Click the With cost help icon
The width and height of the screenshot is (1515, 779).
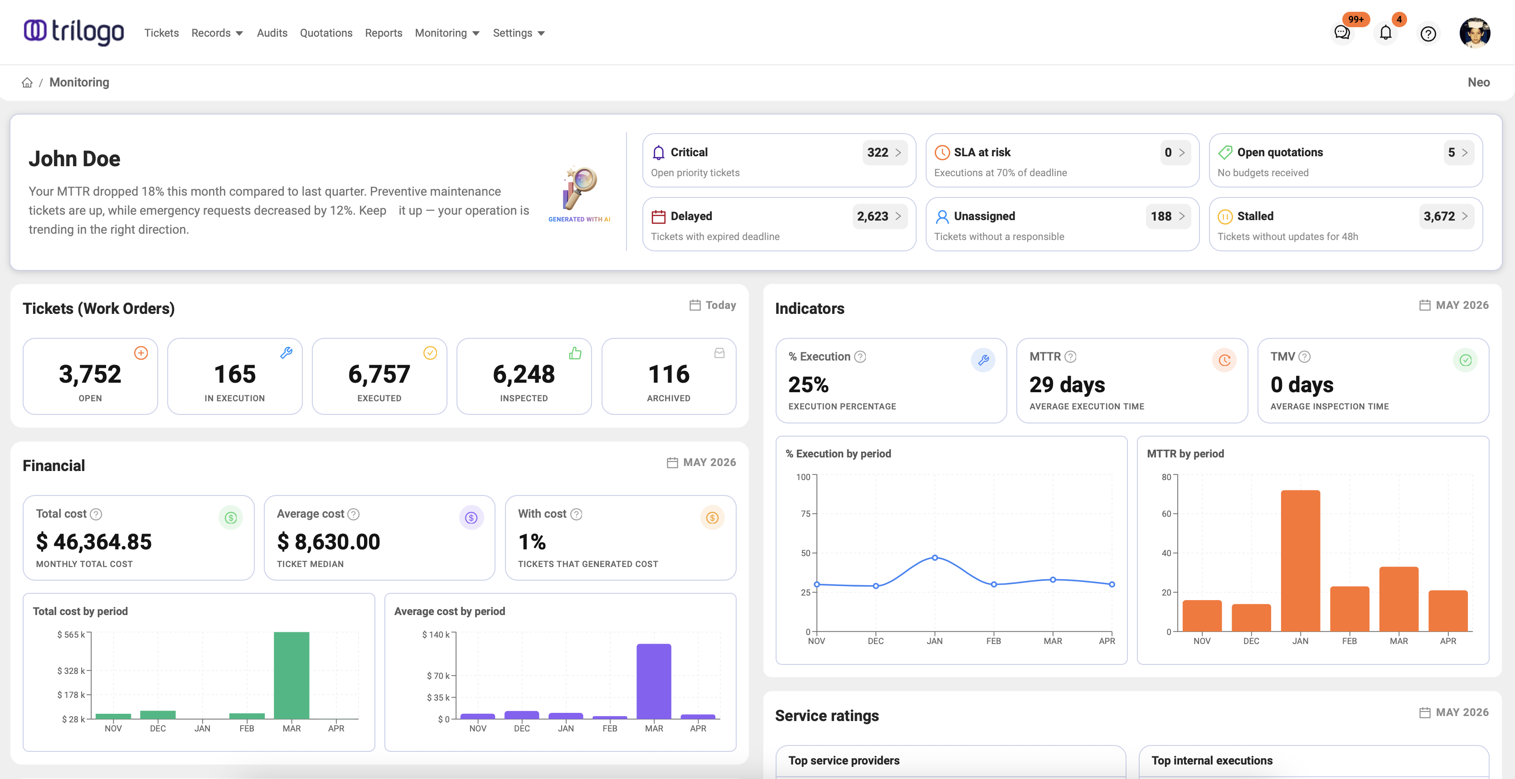576,514
